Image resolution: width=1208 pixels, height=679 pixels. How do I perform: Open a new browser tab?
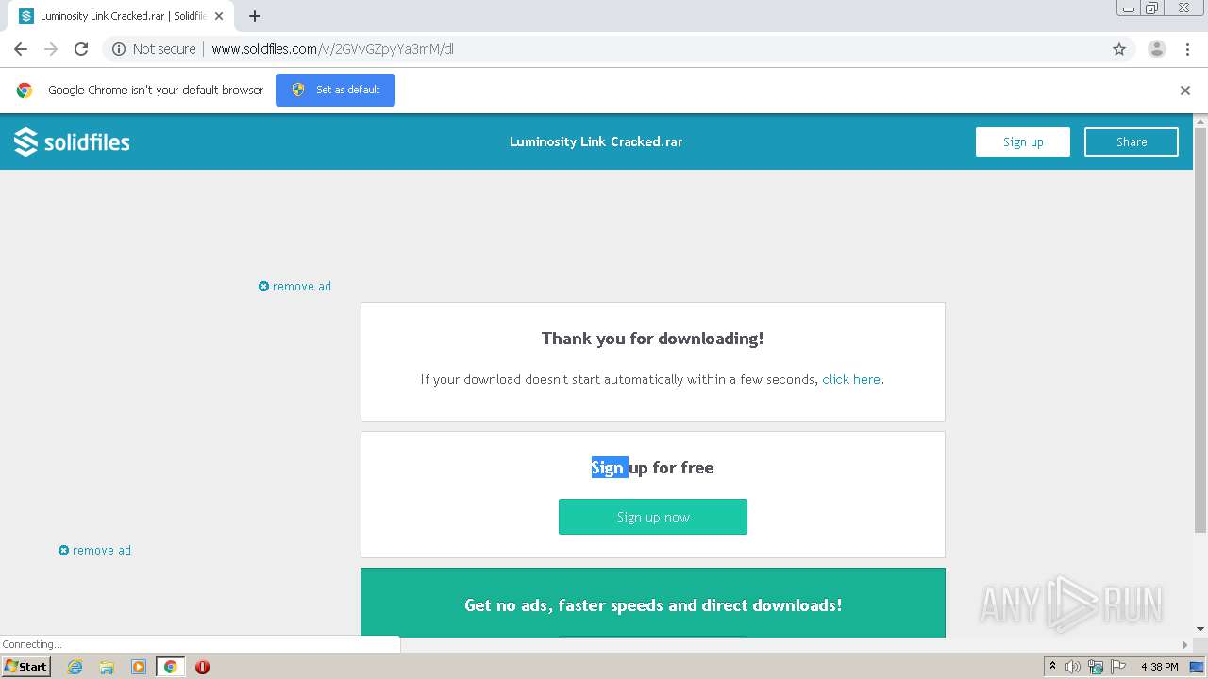pyautogui.click(x=255, y=16)
